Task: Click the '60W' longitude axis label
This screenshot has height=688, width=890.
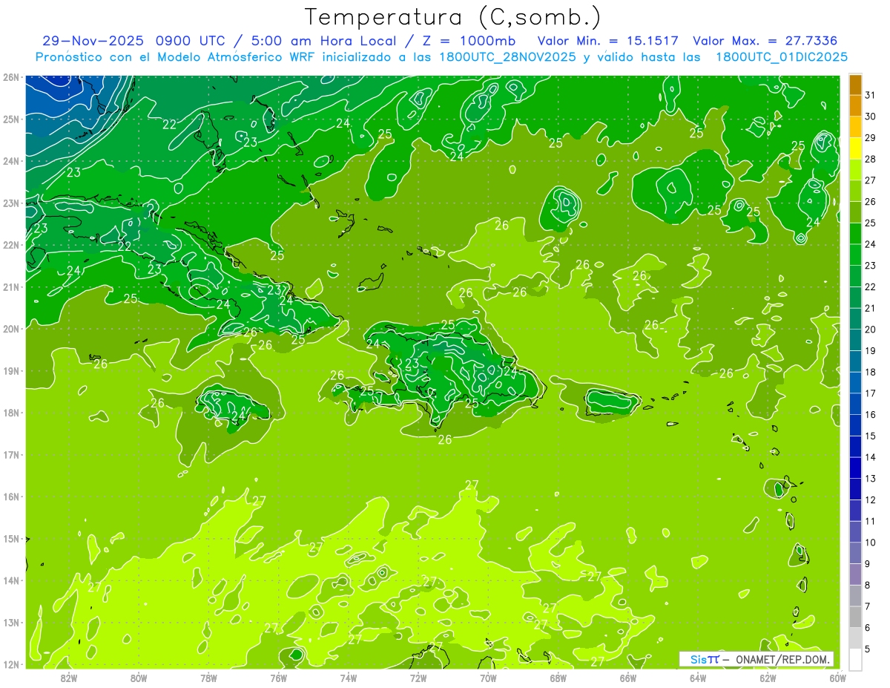Action: point(837,678)
